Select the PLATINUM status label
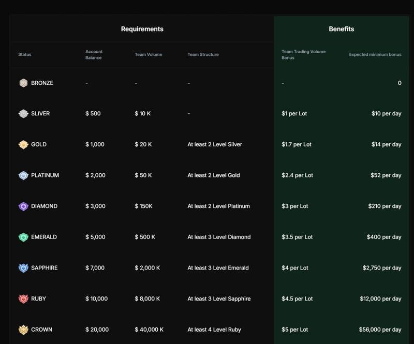 [x=45, y=175]
